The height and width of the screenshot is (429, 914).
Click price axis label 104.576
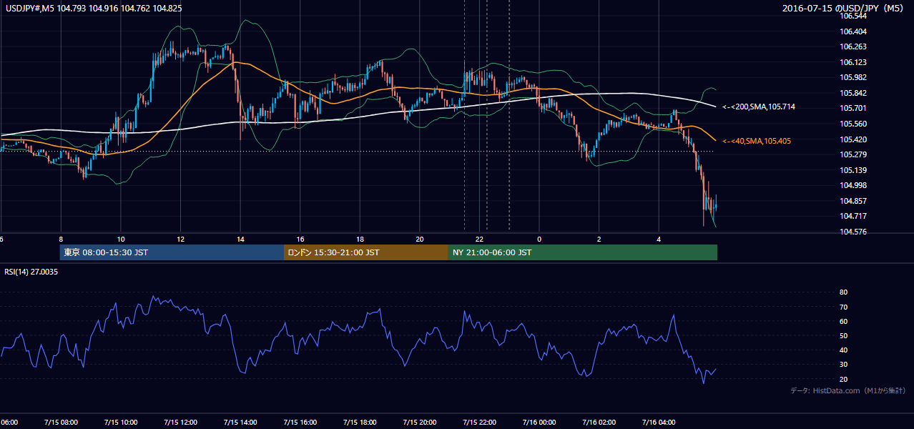pos(853,232)
